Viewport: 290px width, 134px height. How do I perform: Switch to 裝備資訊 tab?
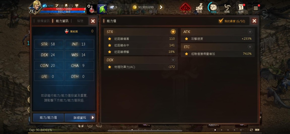pyautogui.click(x=43, y=21)
